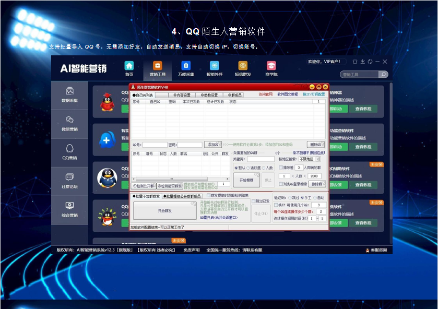The height and width of the screenshot is (309, 438).
Task: Select 验证码 手工 radio option
Action: click(x=302, y=197)
